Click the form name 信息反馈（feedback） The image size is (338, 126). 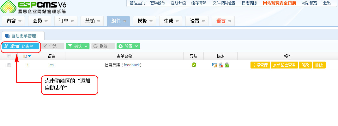tap(123, 65)
